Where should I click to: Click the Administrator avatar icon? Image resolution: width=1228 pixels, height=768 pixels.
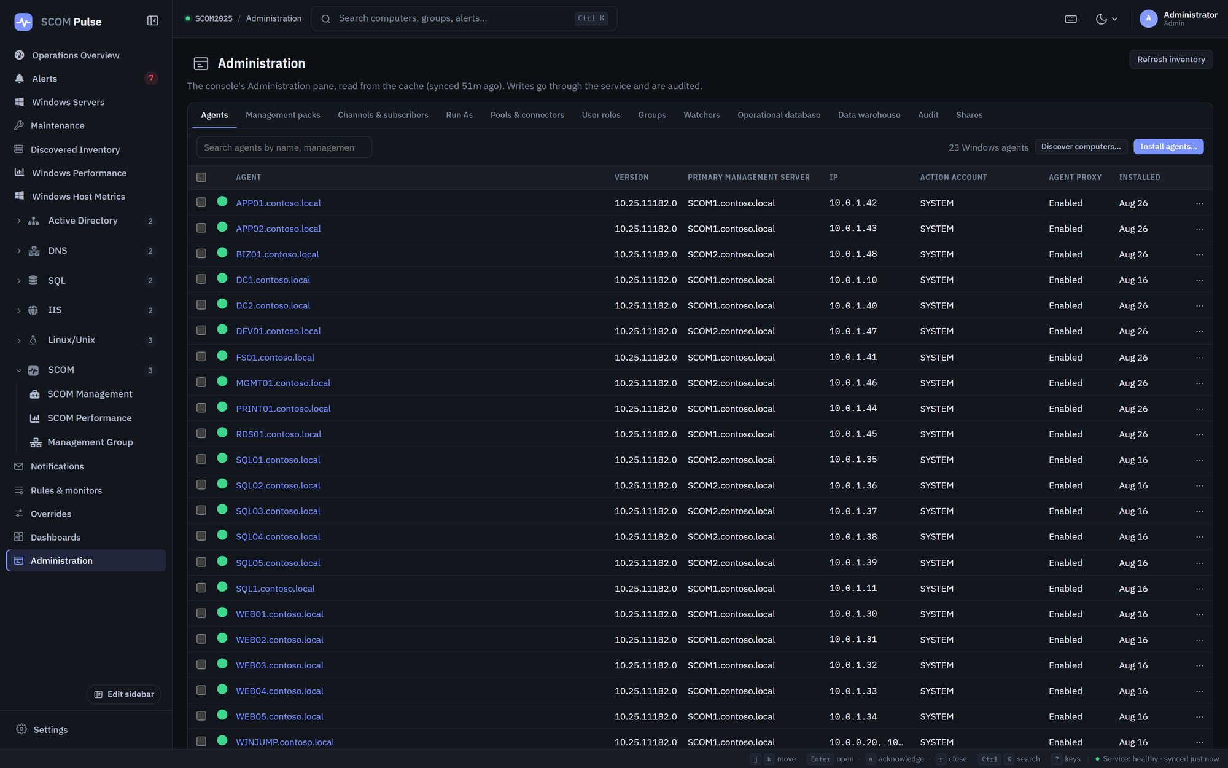1148,18
